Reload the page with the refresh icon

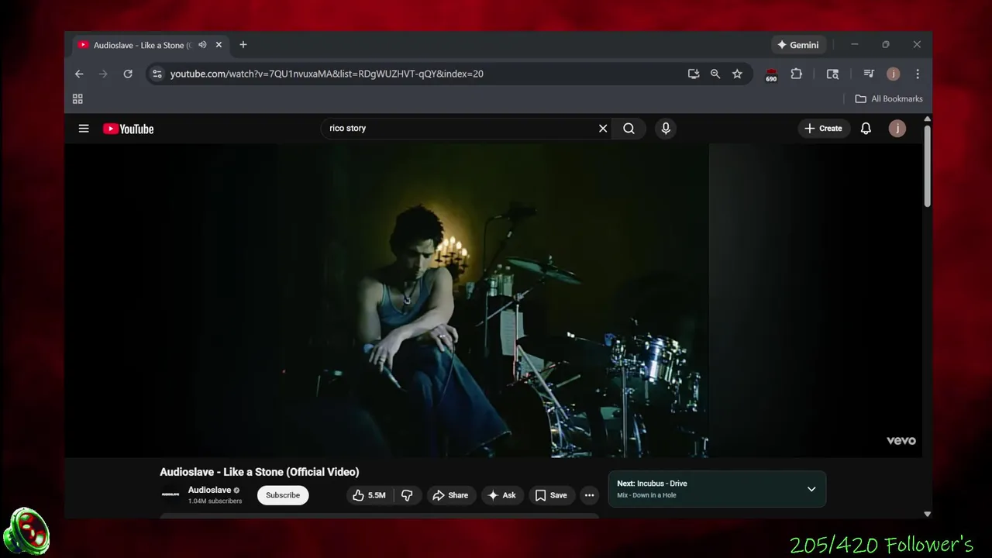click(x=128, y=74)
